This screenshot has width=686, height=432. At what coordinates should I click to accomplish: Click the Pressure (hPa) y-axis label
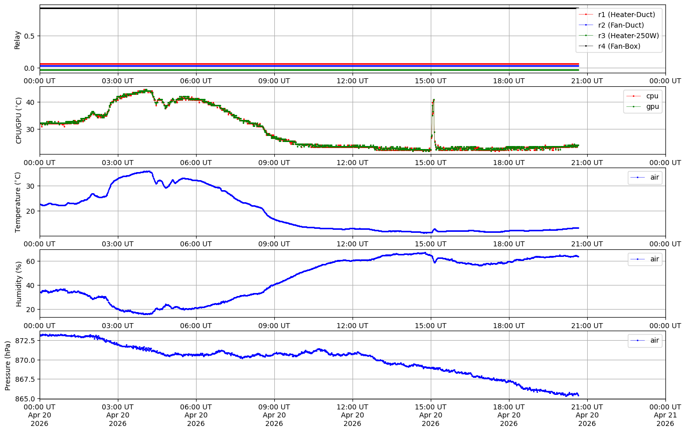click(x=8, y=365)
